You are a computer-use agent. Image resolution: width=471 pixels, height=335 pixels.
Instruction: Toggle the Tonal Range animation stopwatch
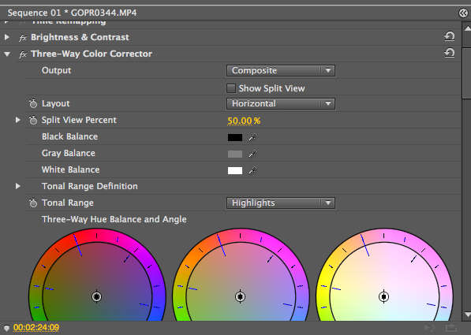33,203
